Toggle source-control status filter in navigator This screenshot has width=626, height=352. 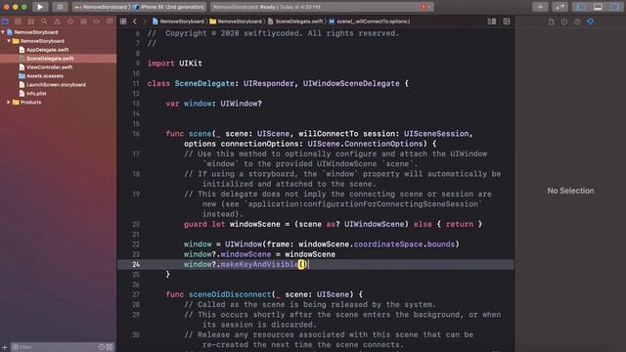[x=109, y=347]
